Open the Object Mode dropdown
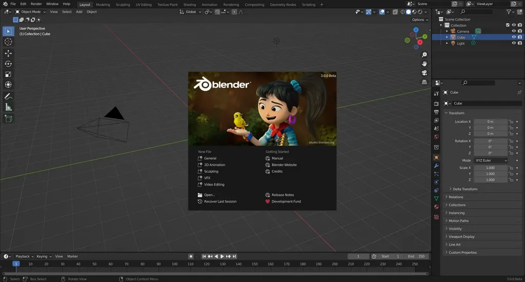This screenshot has width=525, height=282. 30,12
